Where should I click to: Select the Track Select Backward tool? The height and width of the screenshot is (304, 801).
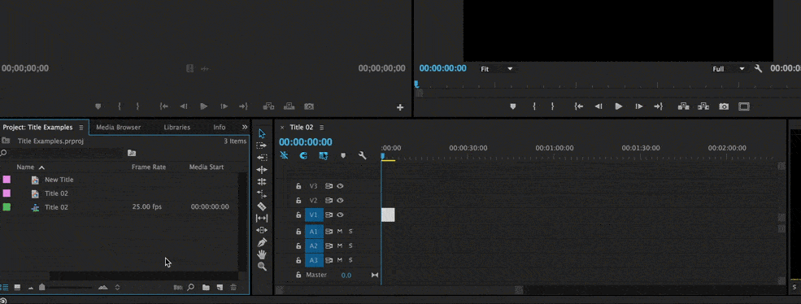coord(262,158)
